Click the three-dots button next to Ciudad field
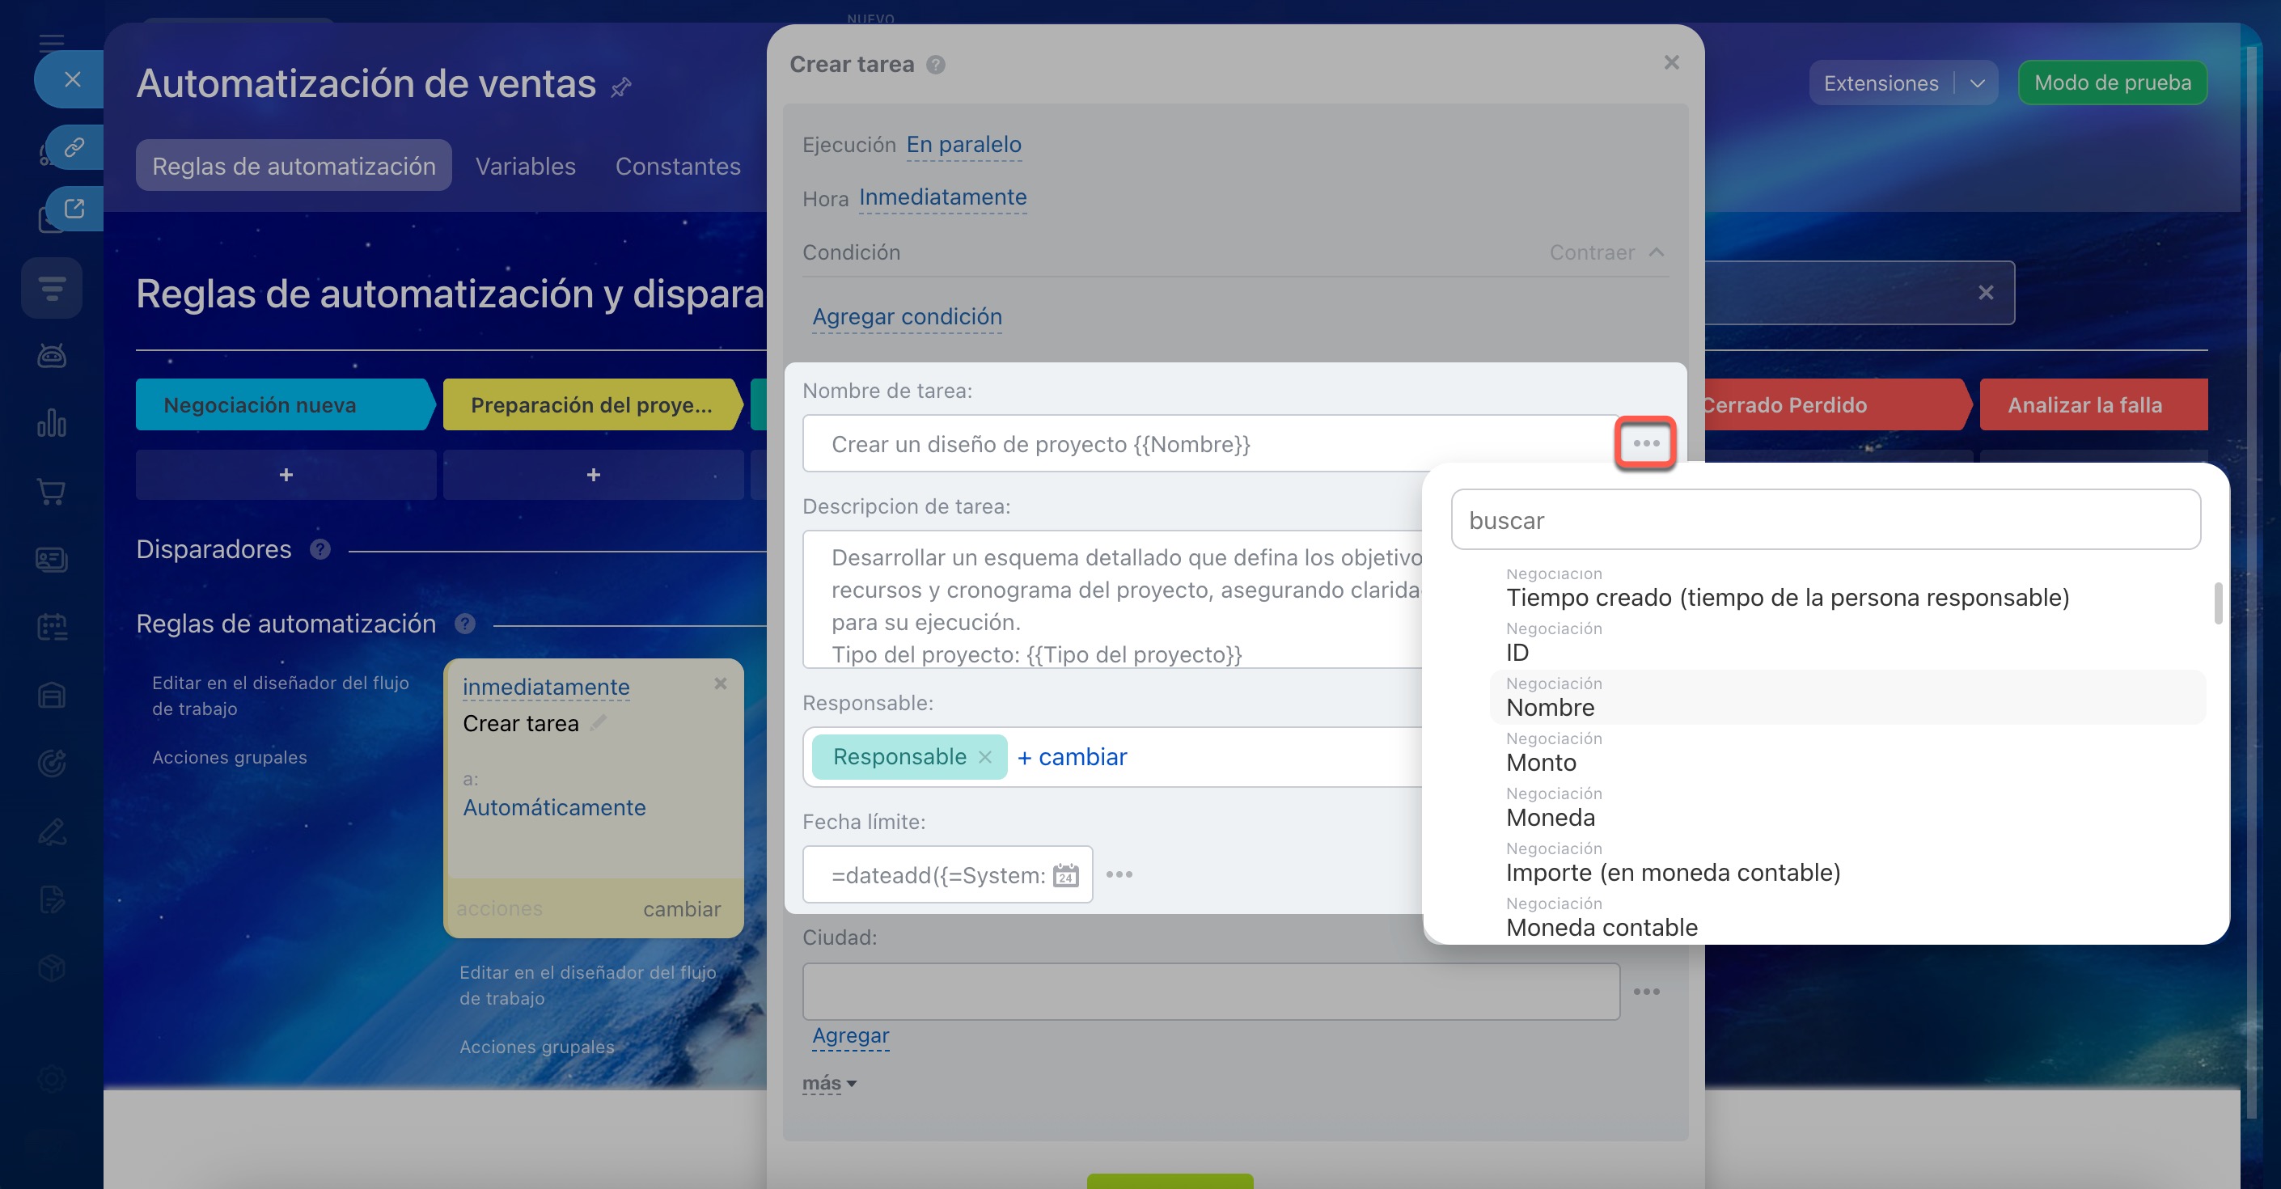This screenshot has height=1189, width=2281. [x=1645, y=992]
